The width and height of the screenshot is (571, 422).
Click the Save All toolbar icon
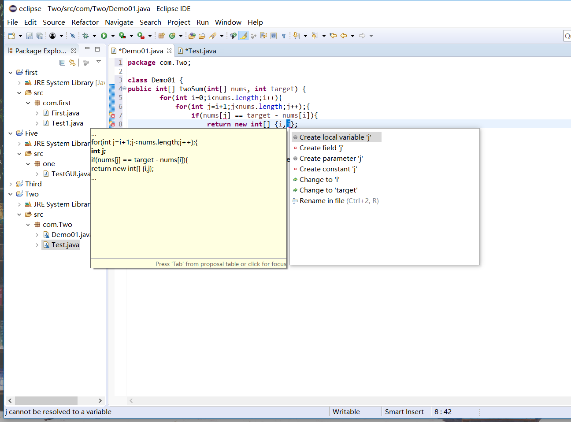[x=40, y=36]
